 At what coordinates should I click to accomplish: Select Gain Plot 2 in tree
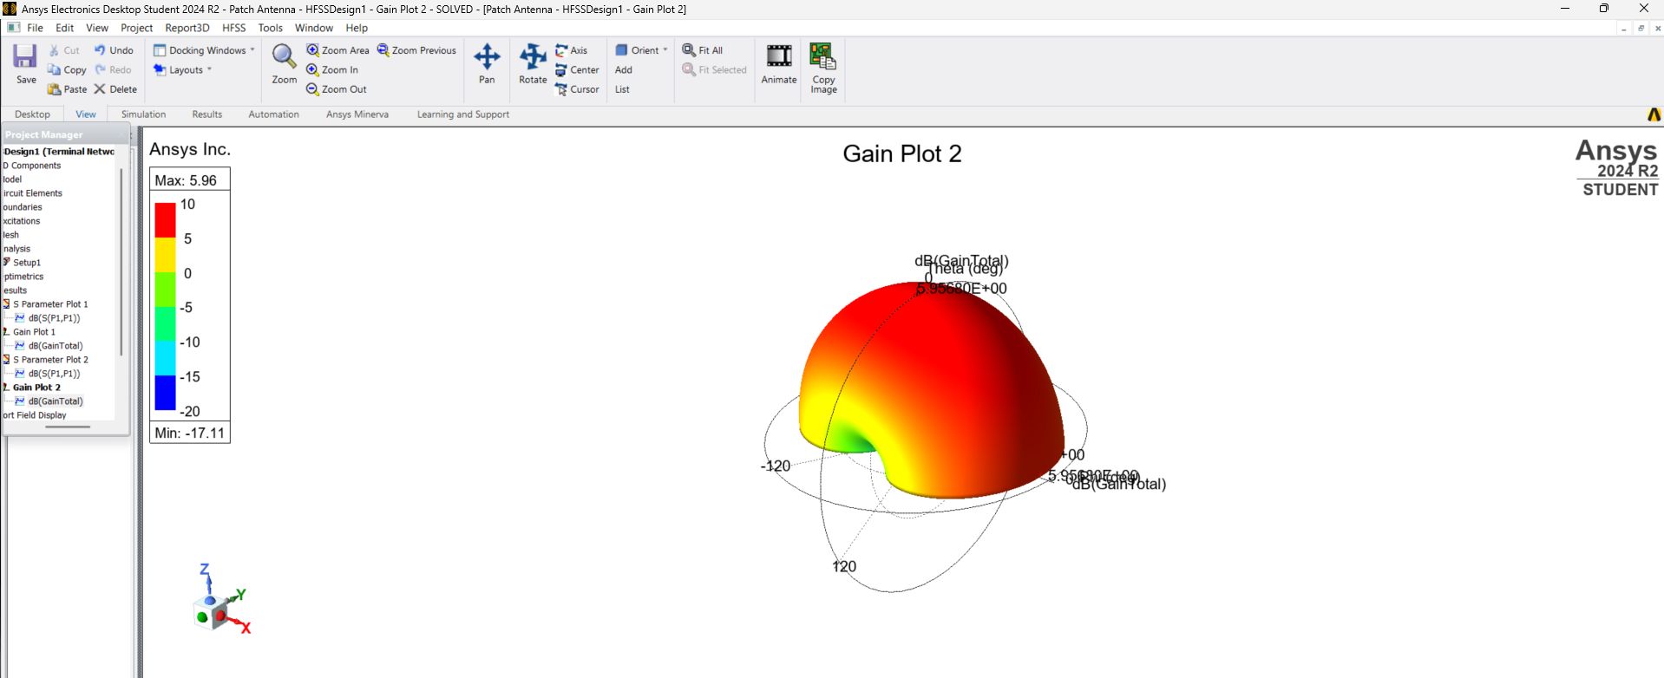[x=36, y=388]
